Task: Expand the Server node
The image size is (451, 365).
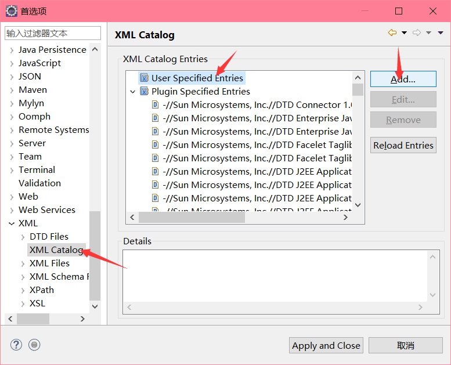Action: [12, 143]
